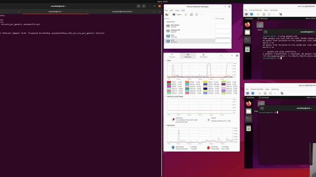Open shutdown dropdown arrow in vm1 viewer toolbar
The height and width of the screenshot is (177, 316).
click(x=274, y=14)
